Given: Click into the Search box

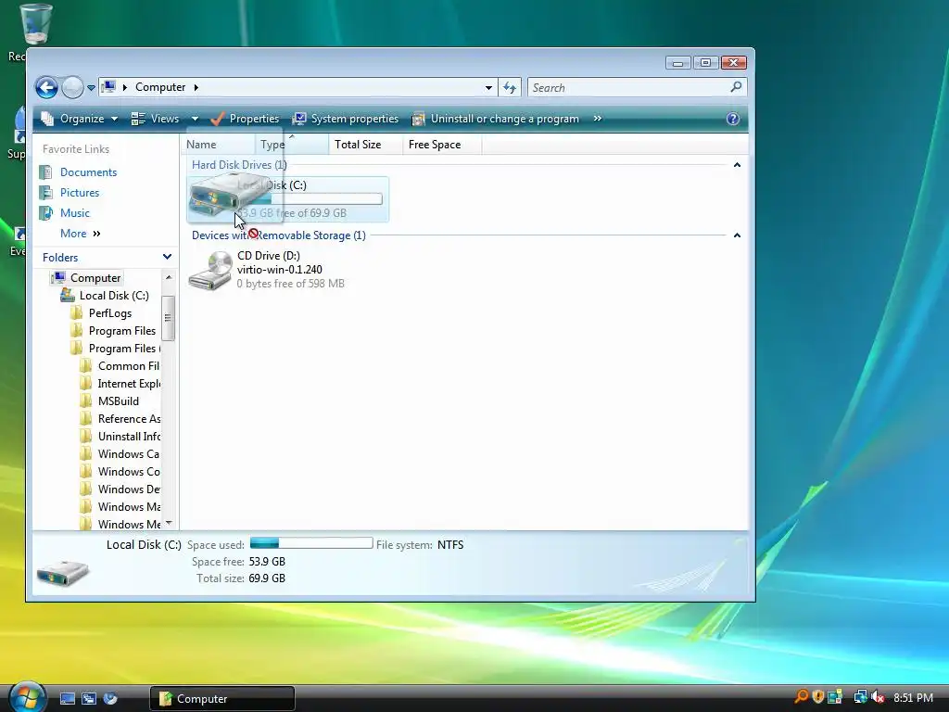Looking at the screenshot, I should (x=629, y=88).
